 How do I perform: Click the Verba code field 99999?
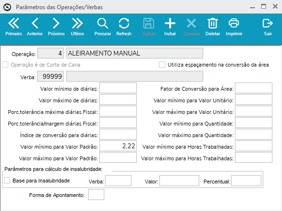click(x=50, y=76)
